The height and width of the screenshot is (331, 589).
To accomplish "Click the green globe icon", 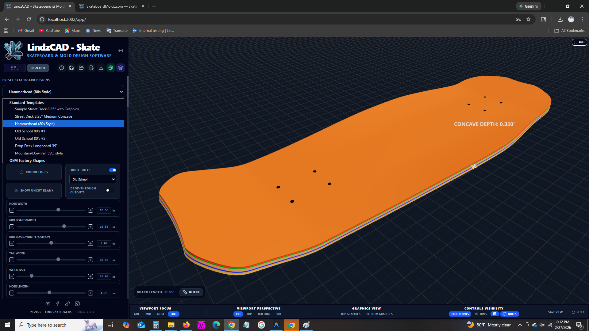I will [x=110, y=68].
